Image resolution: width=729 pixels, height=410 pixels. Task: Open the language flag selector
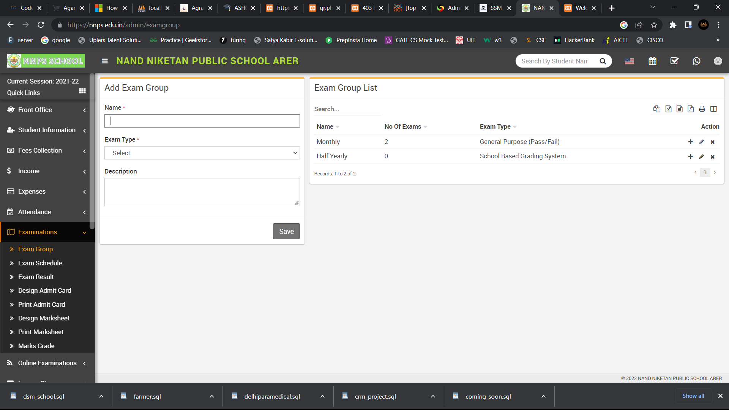pyautogui.click(x=629, y=61)
